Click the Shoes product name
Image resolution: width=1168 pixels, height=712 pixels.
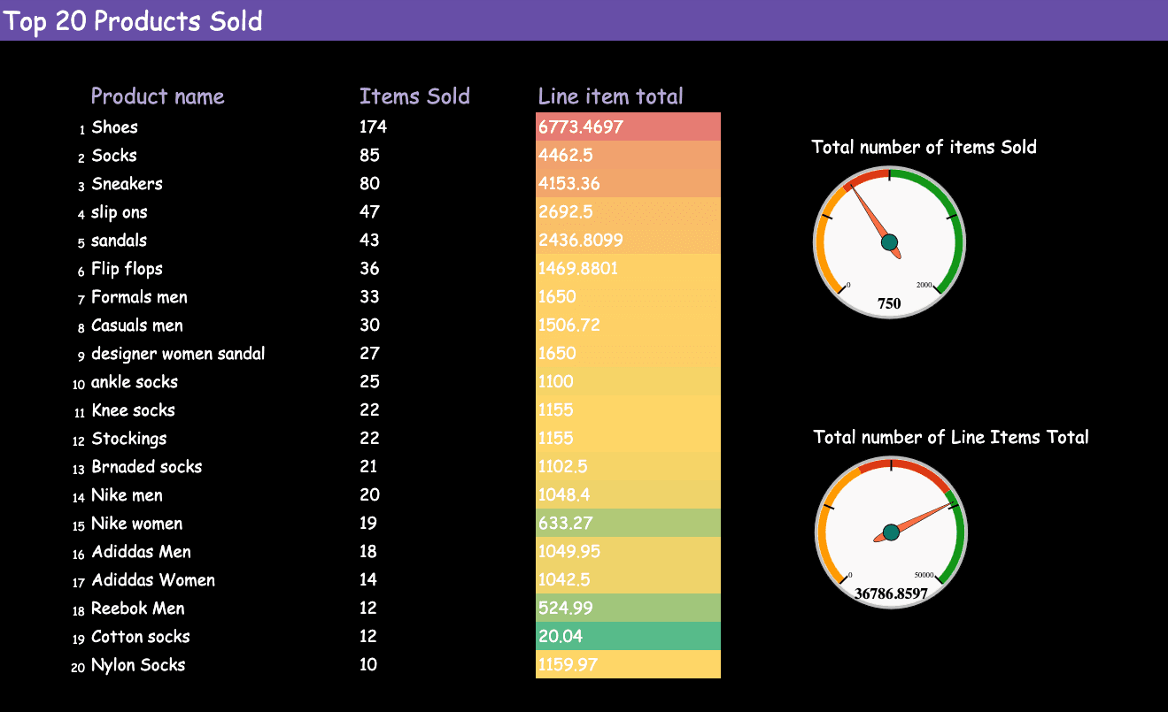pyautogui.click(x=115, y=127)
